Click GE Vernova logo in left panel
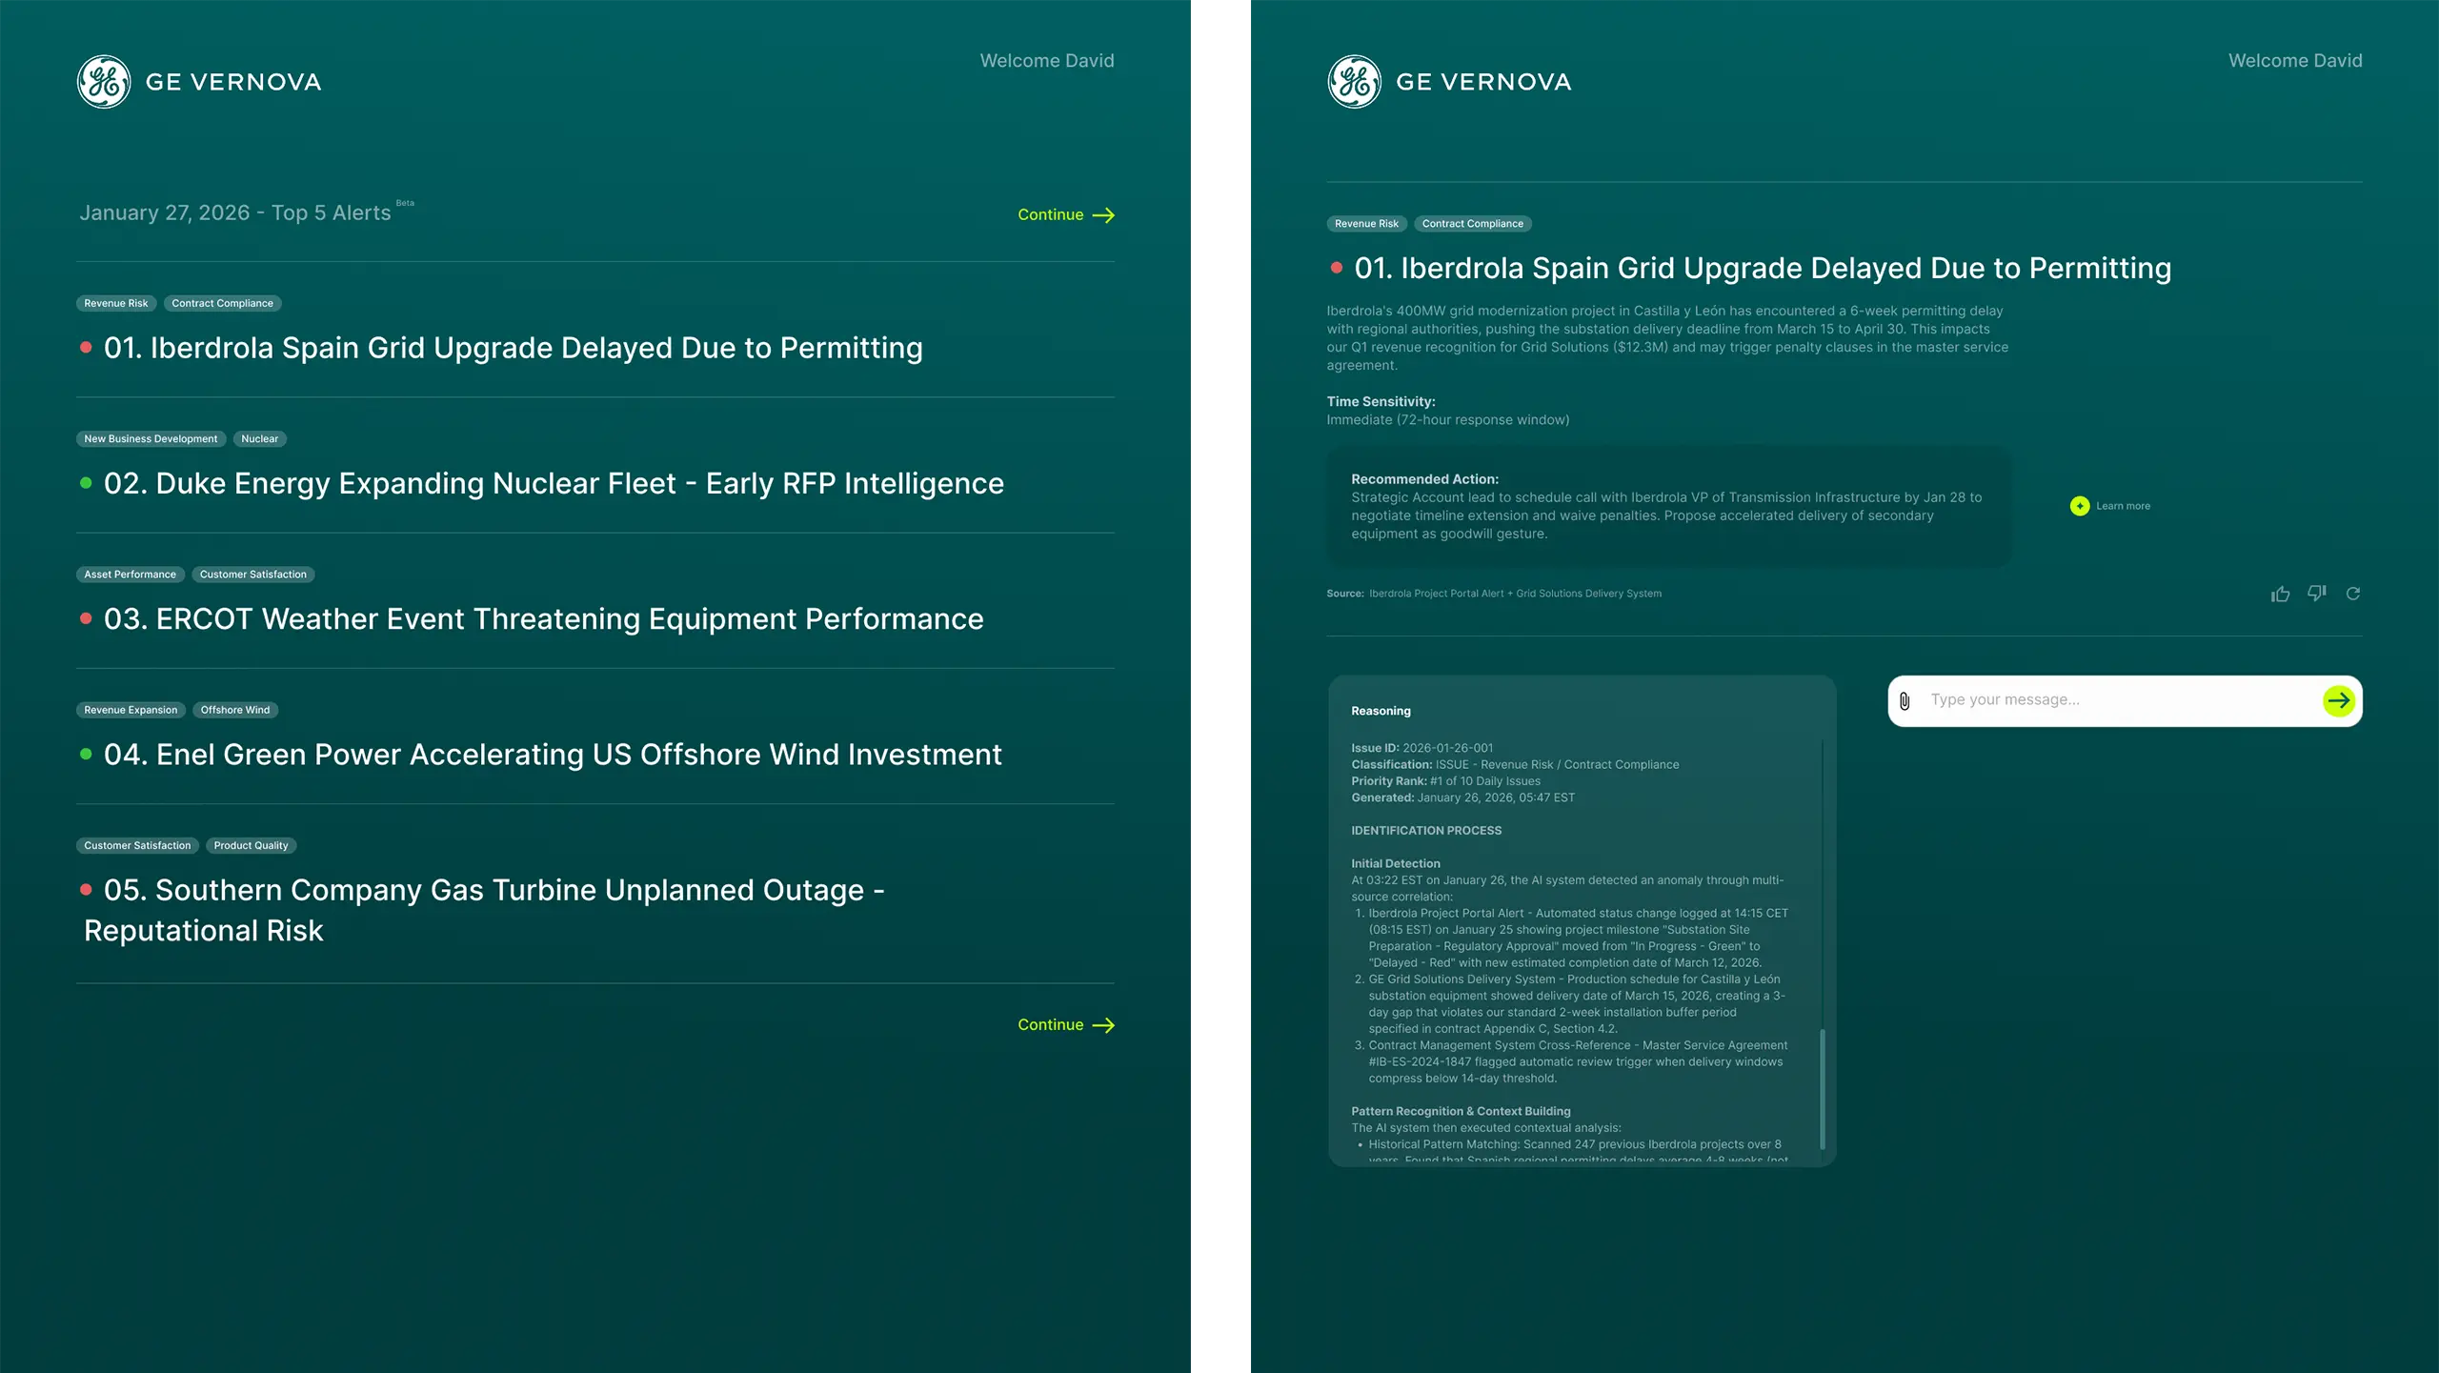 [x=104, y=82]
